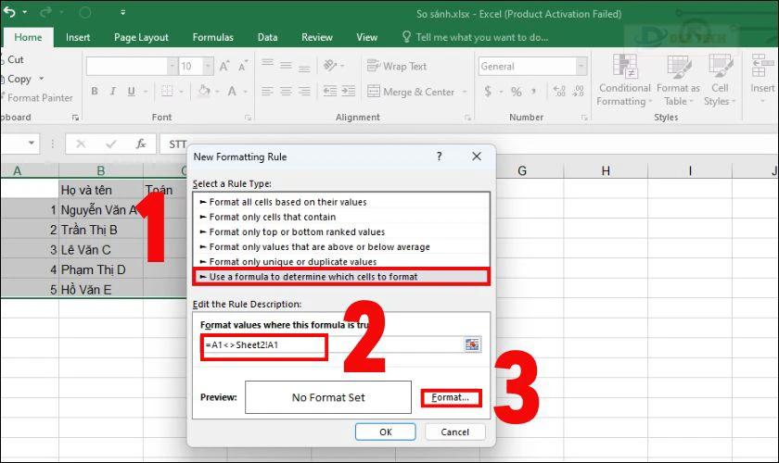Image resolution: width=779 pixels, height=463 pixels.
Task: Open the Copy options arrow
Action: click(41, 79)
